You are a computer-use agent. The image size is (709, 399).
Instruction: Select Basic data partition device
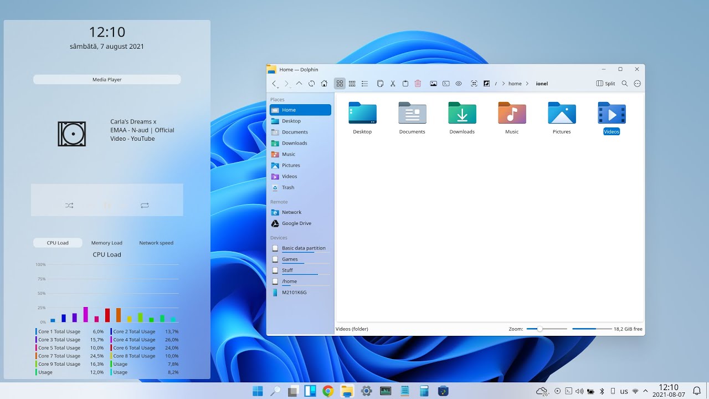click(x=300, y=248)
